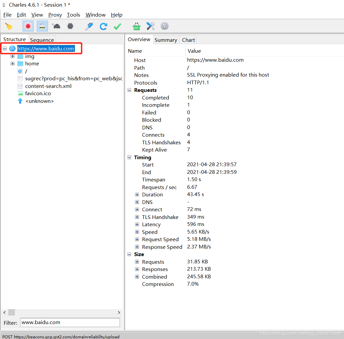Screen dimensions: 344x339
Task: Click the img folder icon
Action: pyautogui.click(x=21, y=56)
